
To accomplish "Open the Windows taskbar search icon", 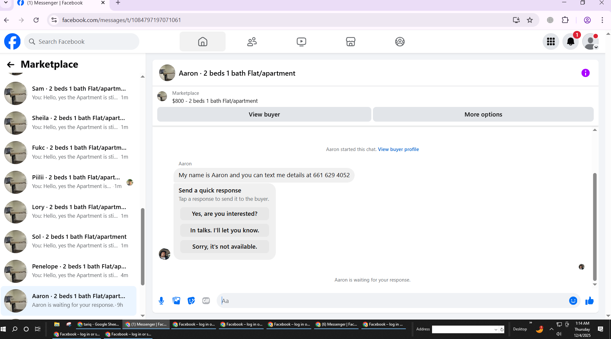I will point(15,329).
